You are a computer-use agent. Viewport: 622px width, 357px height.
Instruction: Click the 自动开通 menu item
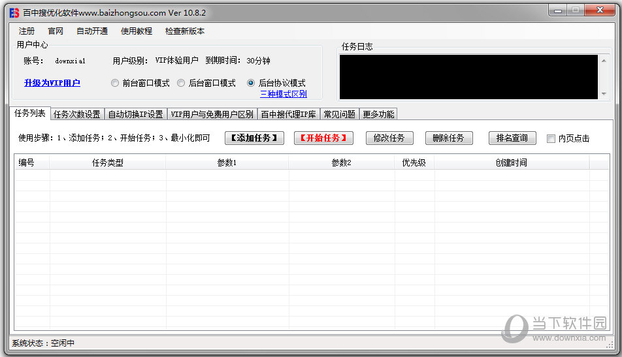(x=92, y=31)
